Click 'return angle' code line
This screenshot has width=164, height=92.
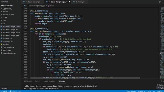point(41,24)
